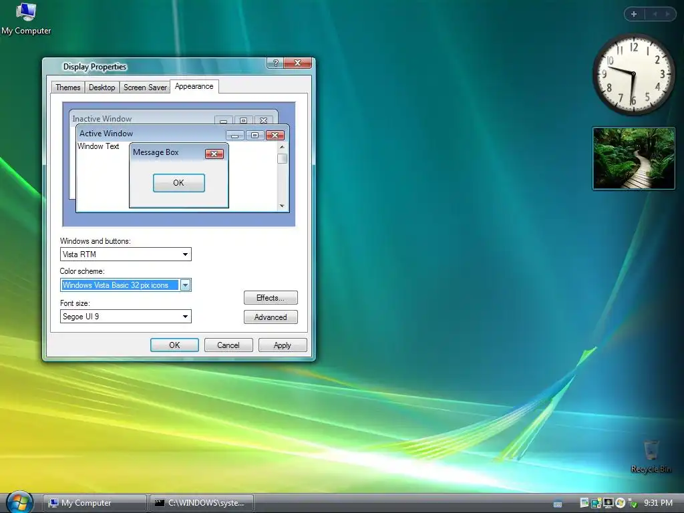The image size is (684, 513).
Task: Click the keyboard icon in the taskbar
Action: pos(558,504)
